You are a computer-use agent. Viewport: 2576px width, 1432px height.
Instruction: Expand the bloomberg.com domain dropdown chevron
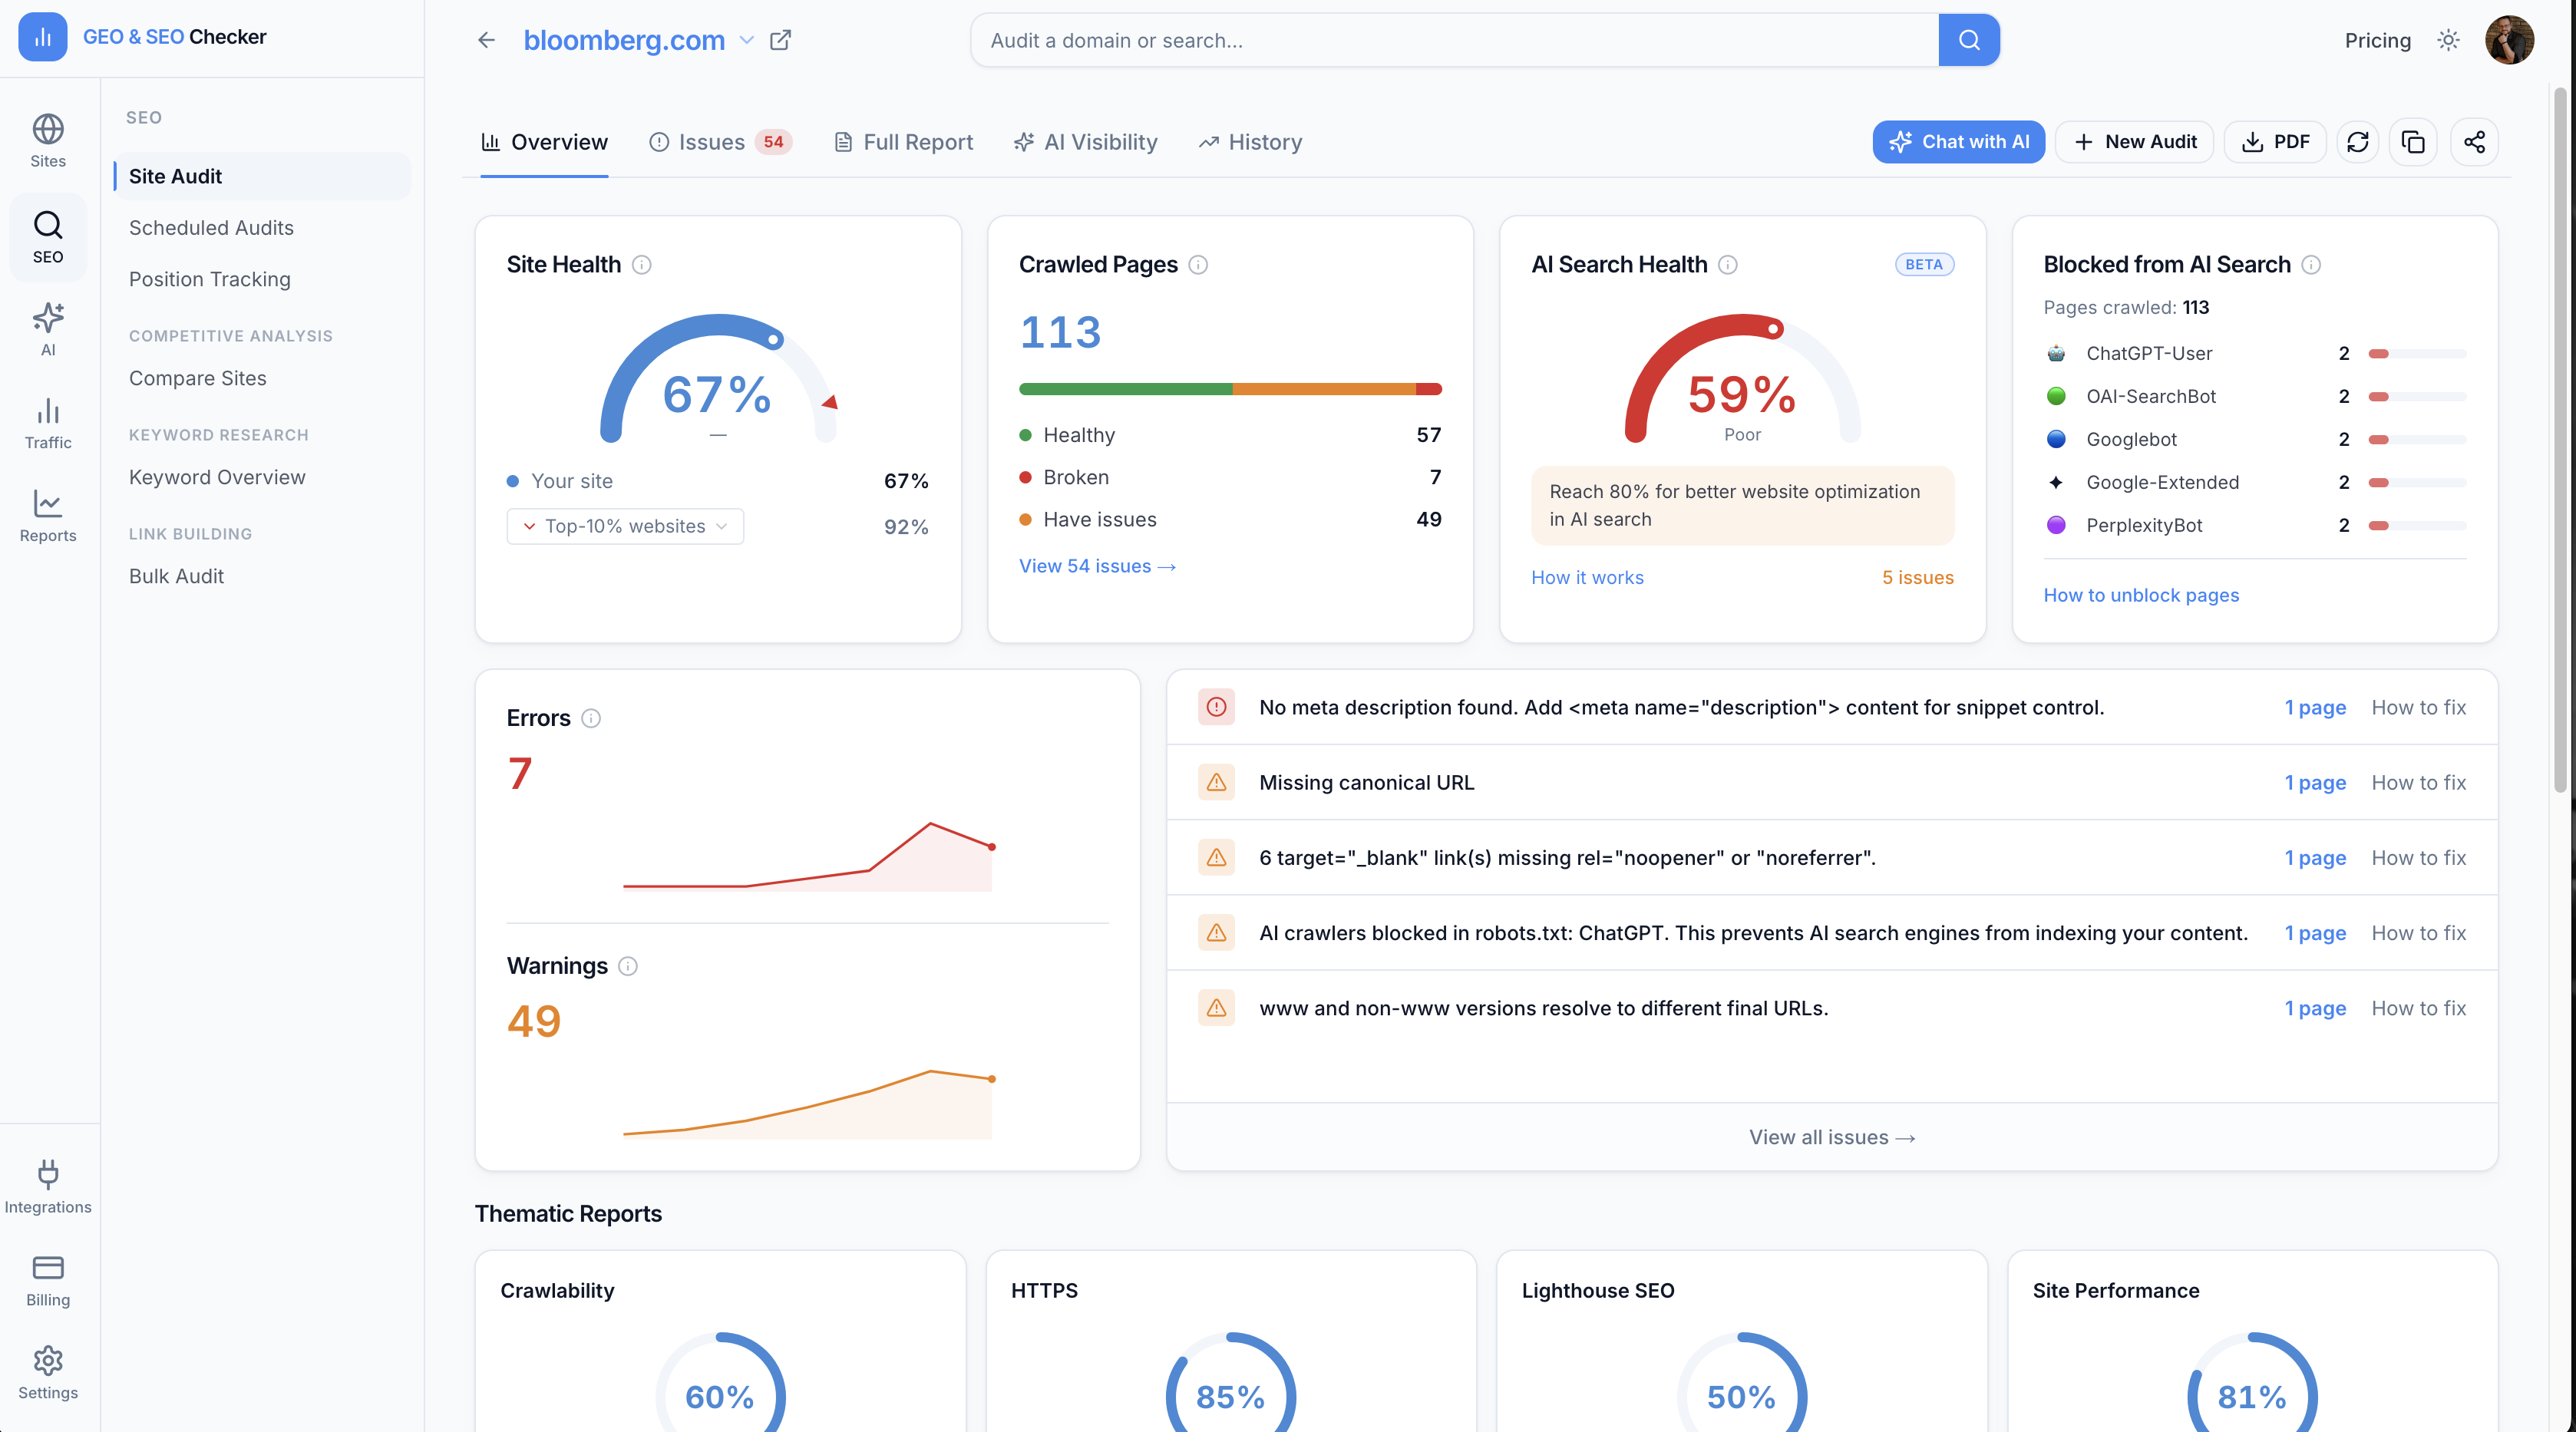tap(746, 40)
